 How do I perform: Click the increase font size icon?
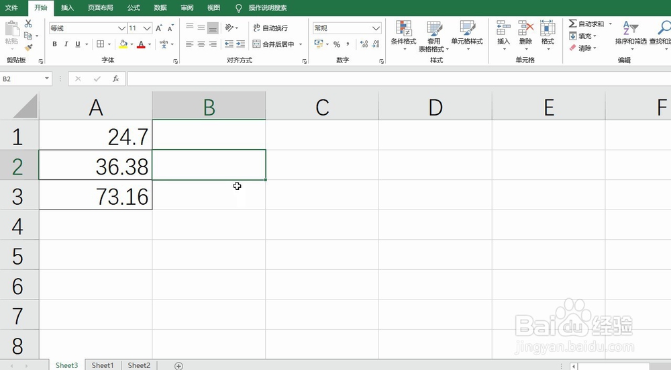[x=159, y=28]
